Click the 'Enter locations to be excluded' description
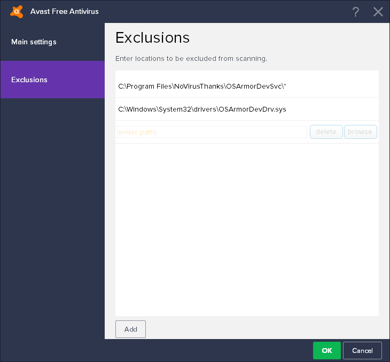Viewport: 390px width, 362px height. [191, 58]
